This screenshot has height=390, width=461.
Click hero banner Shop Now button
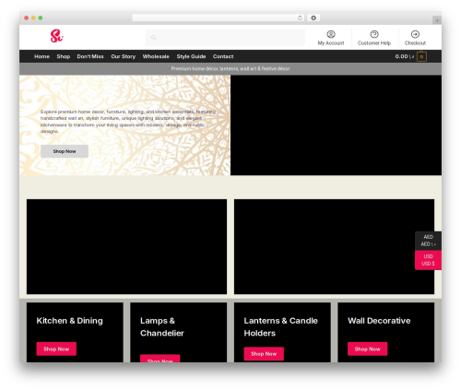[x=65, y=151]
